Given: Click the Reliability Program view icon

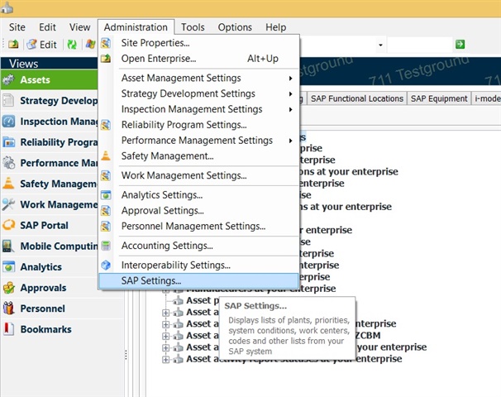Looking at the screenshot, I should point(8,142).
